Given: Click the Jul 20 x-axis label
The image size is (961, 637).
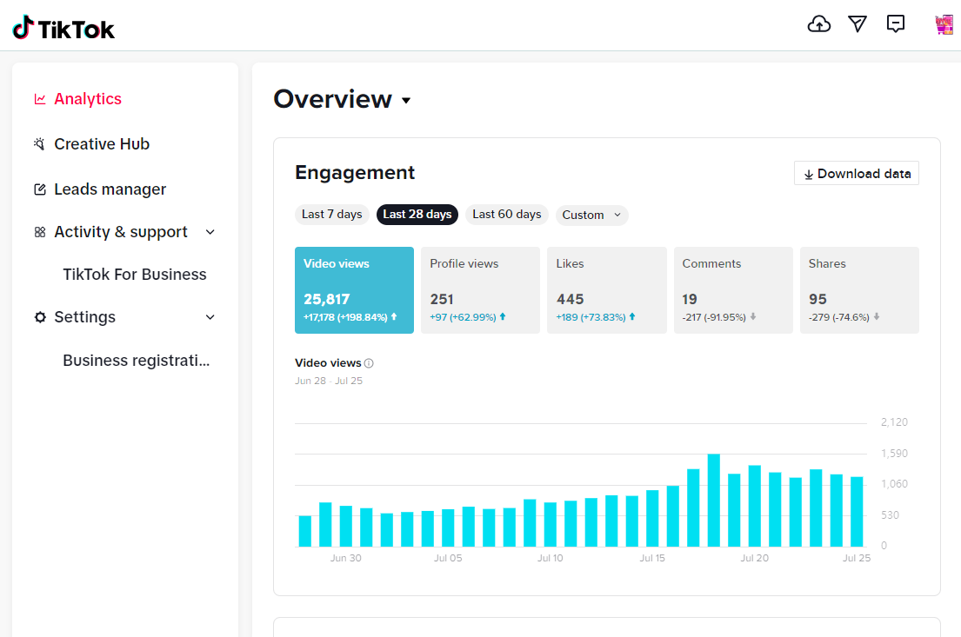Looking at the screenshot, I should [x=755, y=558].
